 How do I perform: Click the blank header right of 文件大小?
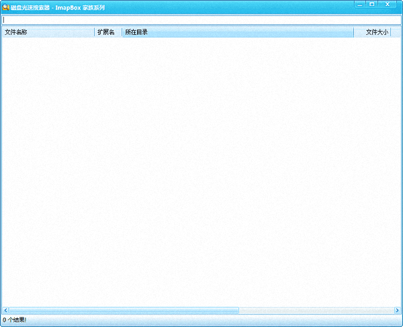(396, 32)
